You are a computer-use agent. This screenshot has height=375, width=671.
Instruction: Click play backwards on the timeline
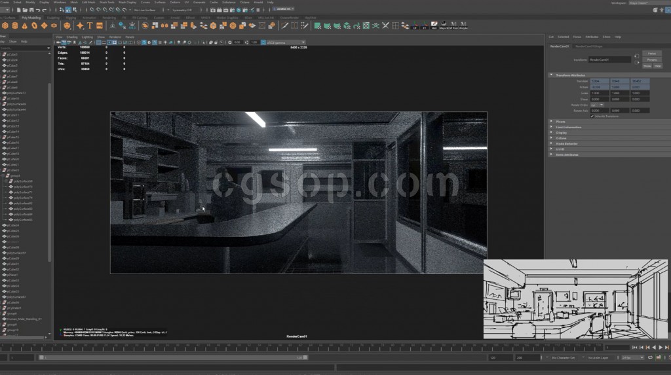coord(655,348)
